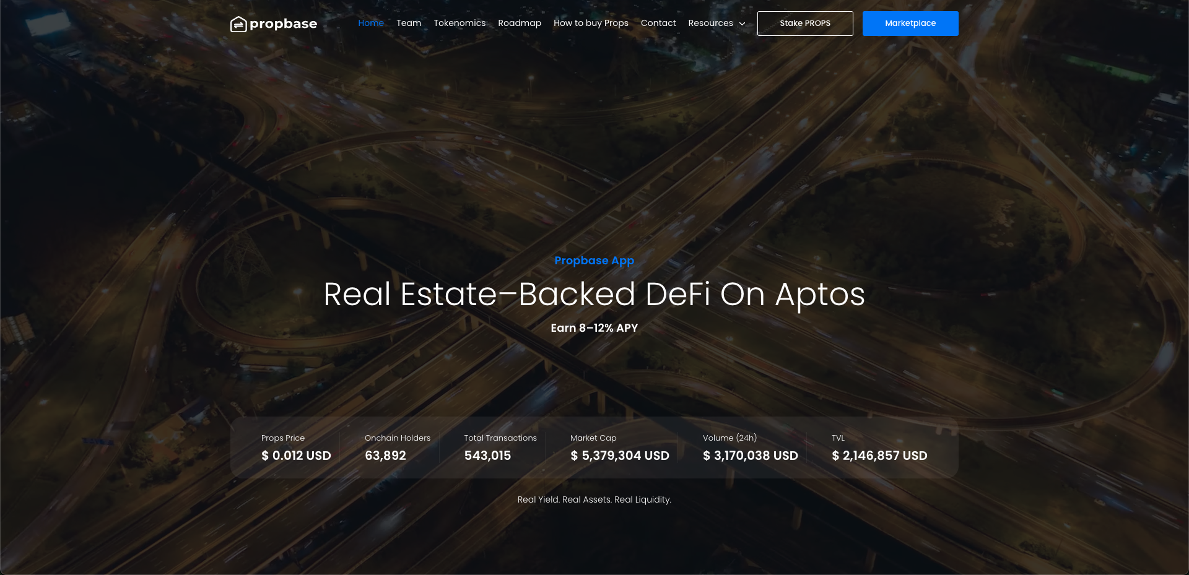Viewport: 1189px width, 575px height.
Task: Select the $ 0.012 USD price value
Action: (296, 456)
